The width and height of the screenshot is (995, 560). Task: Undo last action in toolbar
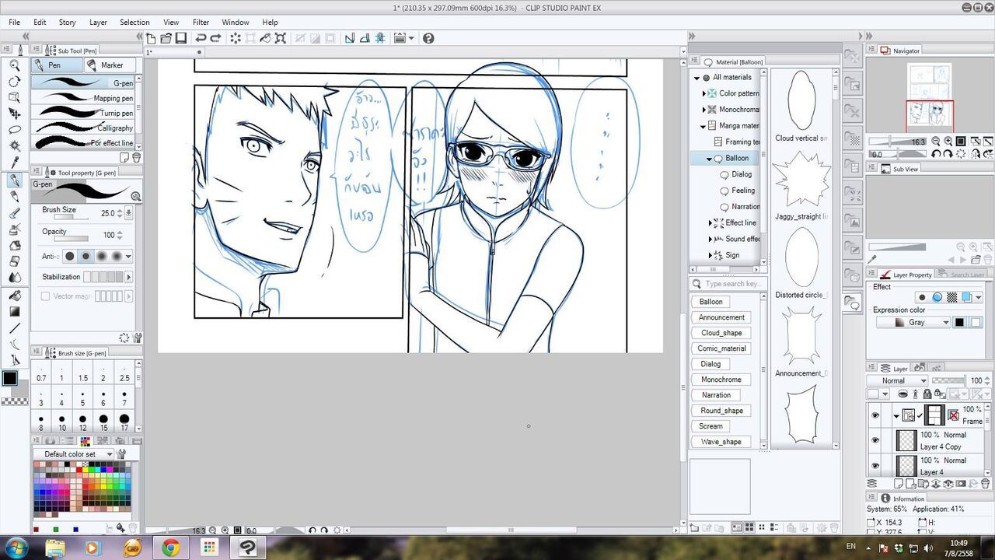(201, 38)
